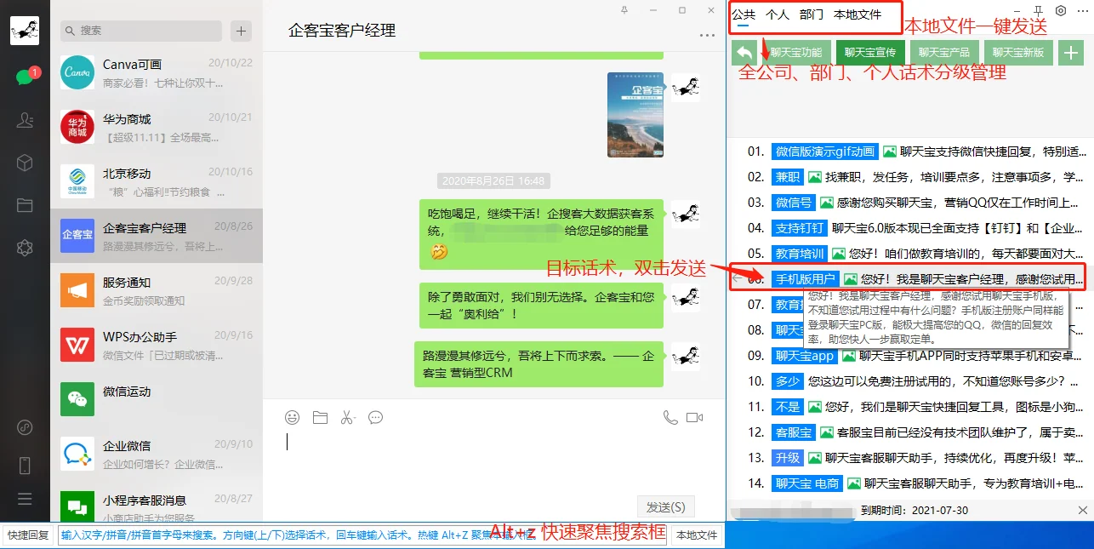This screenshot has width=1094, height=549.
Task: Switch to the 部门 tab
Action: 812,14
